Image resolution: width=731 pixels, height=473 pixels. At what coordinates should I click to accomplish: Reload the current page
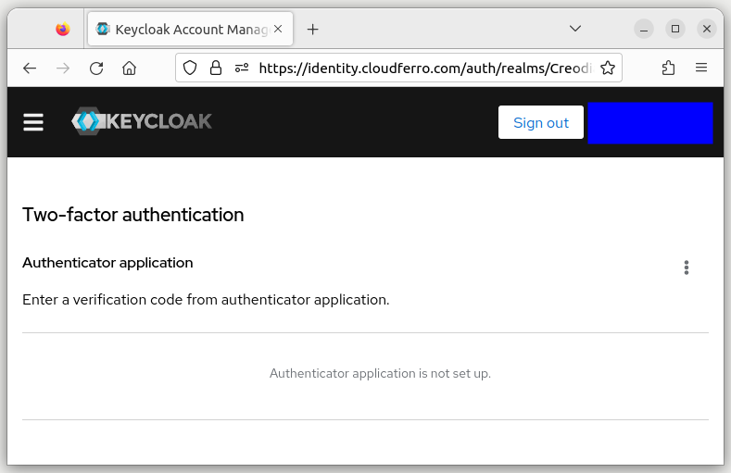[x=96, y=68]
